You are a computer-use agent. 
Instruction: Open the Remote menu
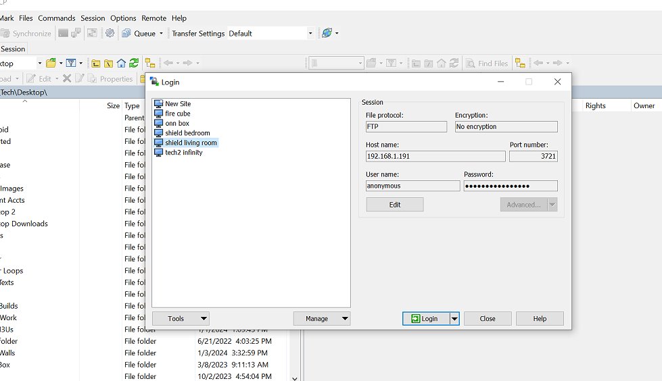point(153,18)
